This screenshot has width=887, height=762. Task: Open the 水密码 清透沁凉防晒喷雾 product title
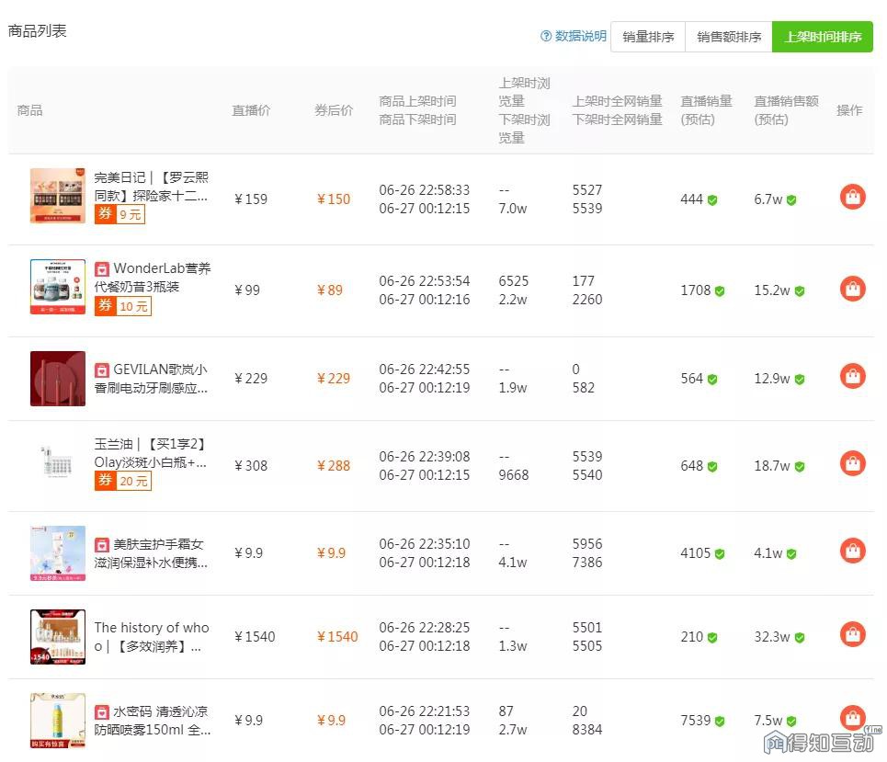coord(153,720)
